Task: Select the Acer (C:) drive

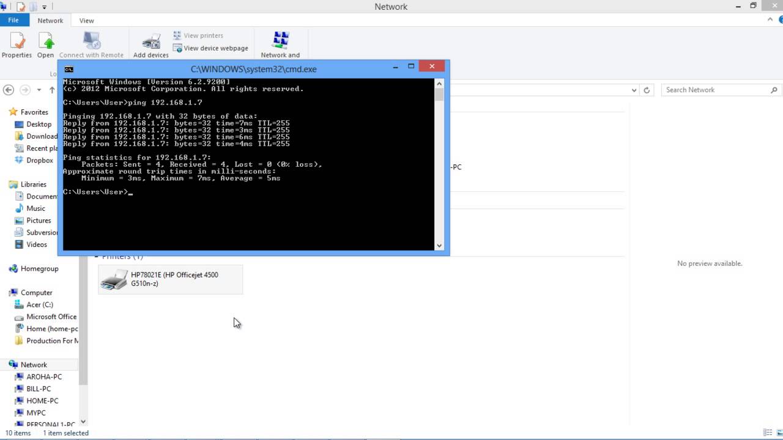Action: [x=40, y=305]
